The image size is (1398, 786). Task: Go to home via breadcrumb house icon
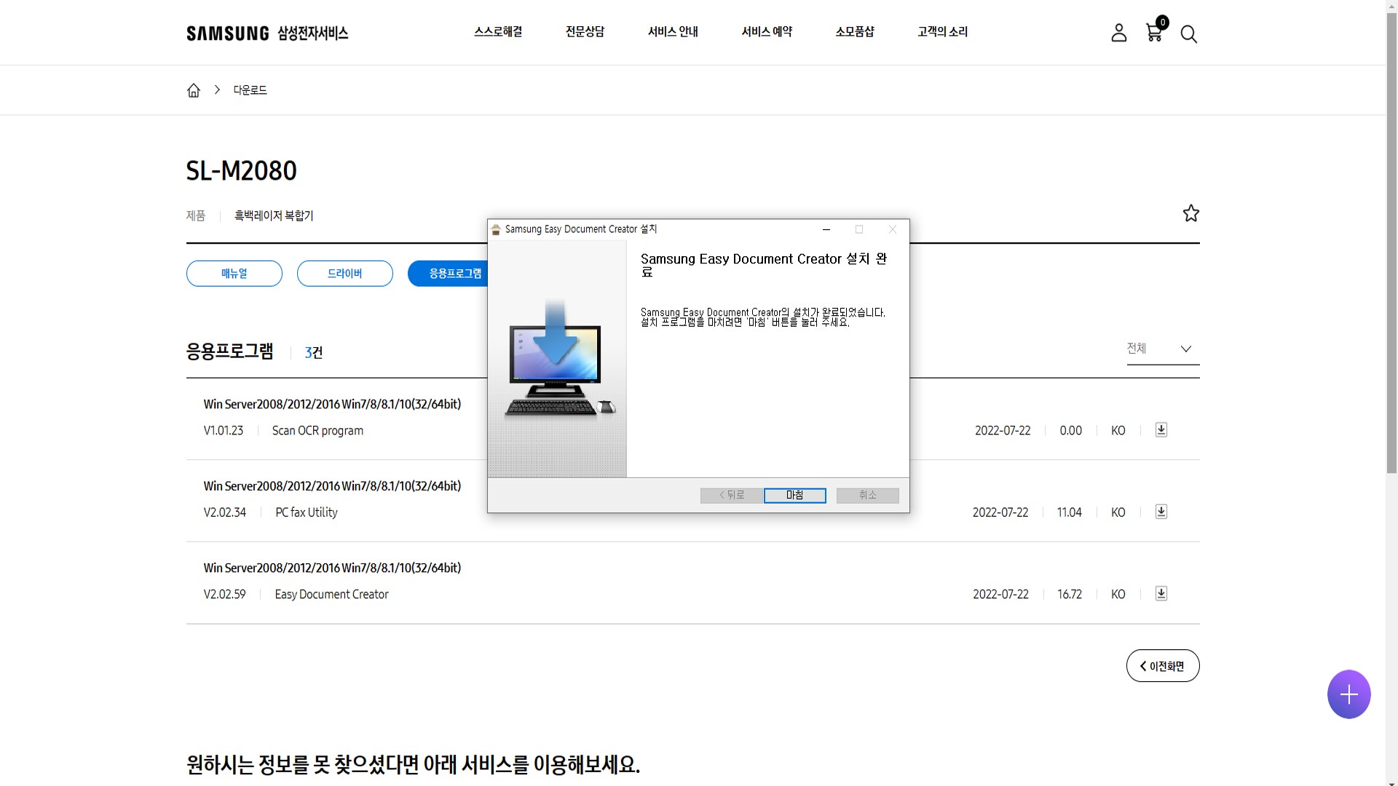(194, 90)
